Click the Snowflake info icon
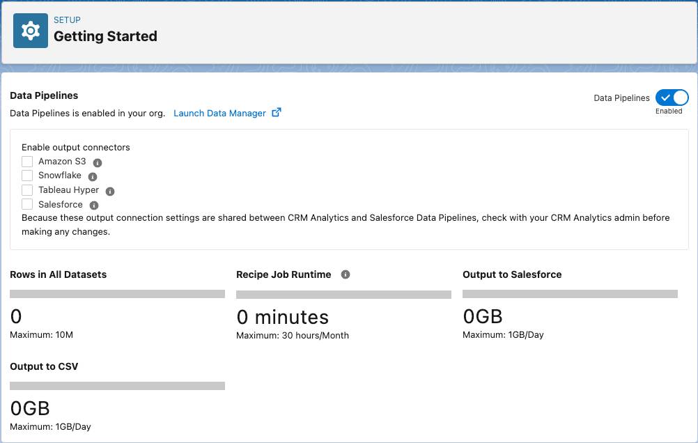698x443 pixels. click(93, 177)
